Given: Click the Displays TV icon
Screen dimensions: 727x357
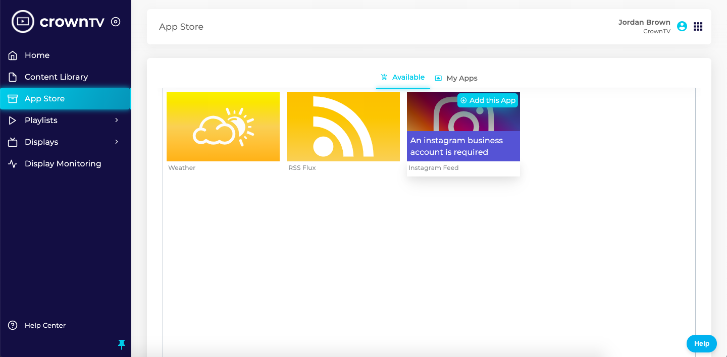Looking at the screenshot, I should pyautogui.click(x=13, y=142).
